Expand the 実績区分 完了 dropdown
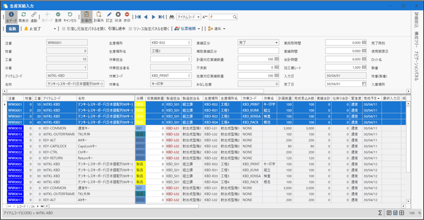This screenshot has width=424, height=220. click(x=276, y=43)
